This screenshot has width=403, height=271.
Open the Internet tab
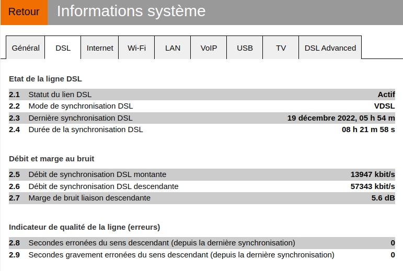(x=100, y=48)
